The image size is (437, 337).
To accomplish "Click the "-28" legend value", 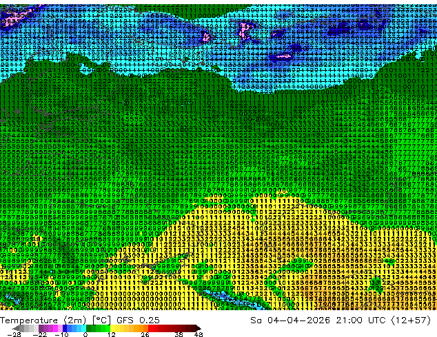I will 14,334.
